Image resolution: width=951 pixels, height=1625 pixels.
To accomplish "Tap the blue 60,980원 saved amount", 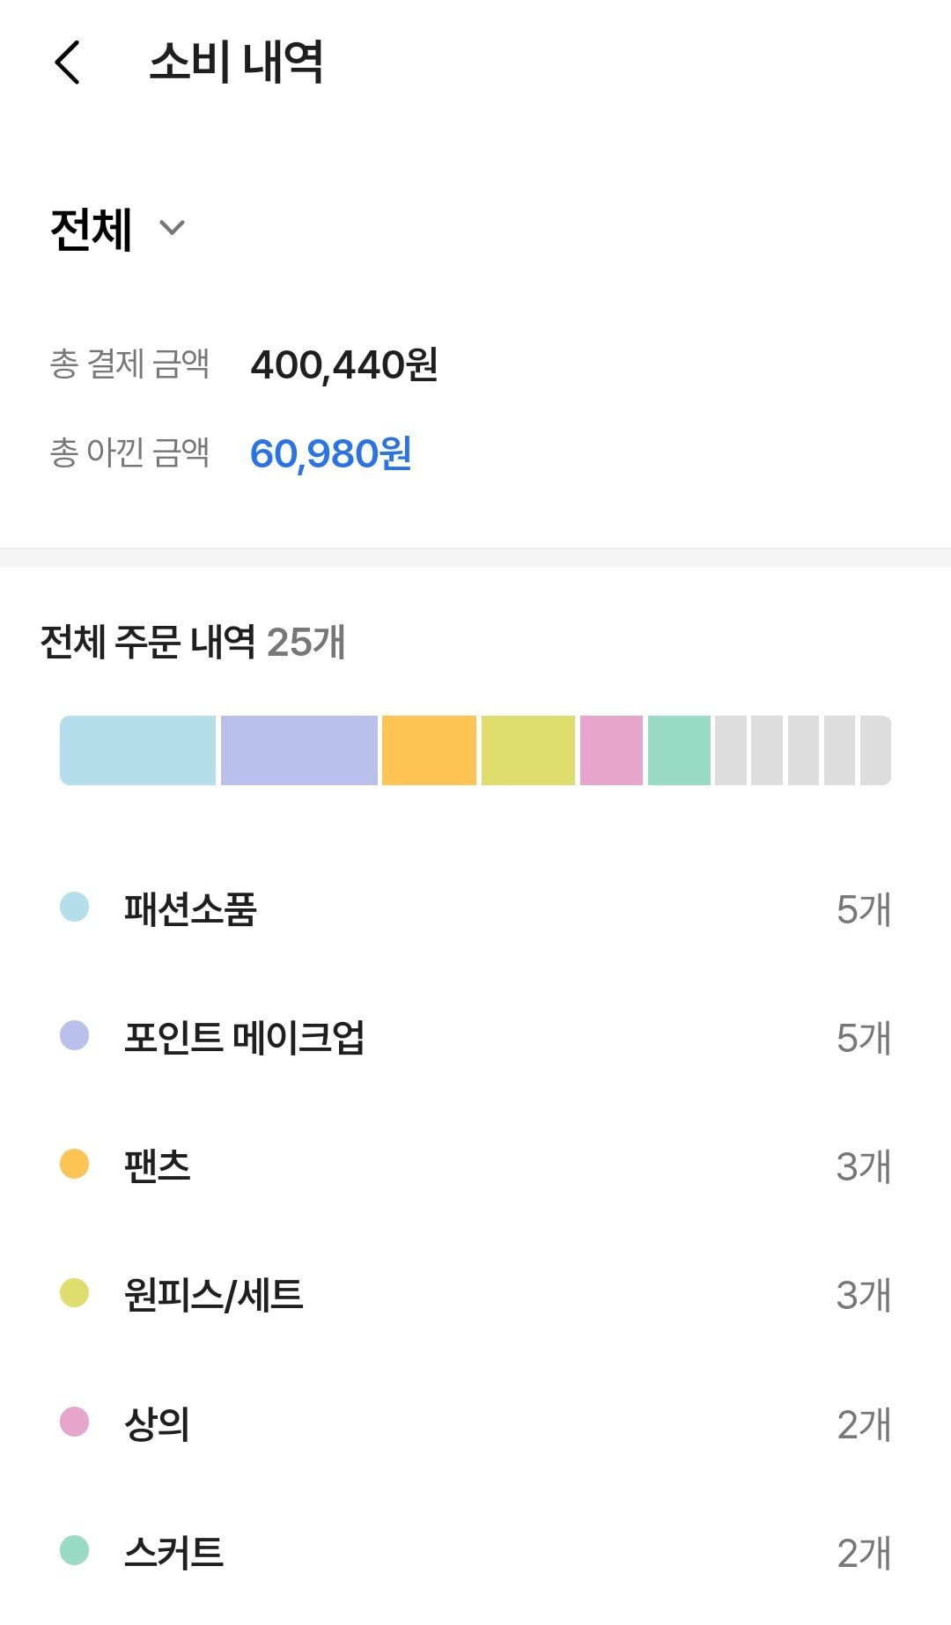I will (331, 453).
